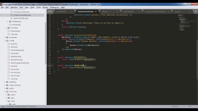Click the Product.php file icon
This screenshot has height=111, width=198.
[9, 31]
